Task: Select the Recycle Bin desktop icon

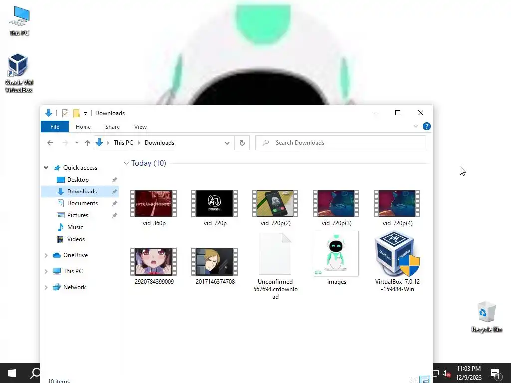Action: (x=486, y=317)
